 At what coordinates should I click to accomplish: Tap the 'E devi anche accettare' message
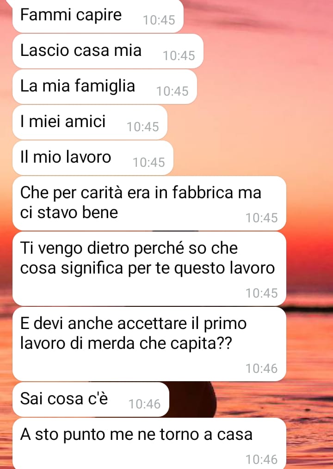tap(149, 344)
